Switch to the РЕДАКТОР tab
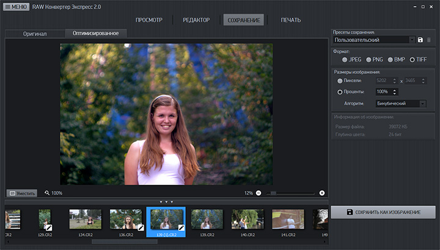The height and width of the screenshot is (250, 440). 196,20
